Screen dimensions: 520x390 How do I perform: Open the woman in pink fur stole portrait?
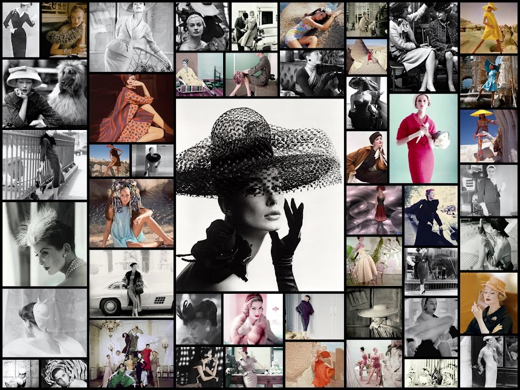[253, 319]
